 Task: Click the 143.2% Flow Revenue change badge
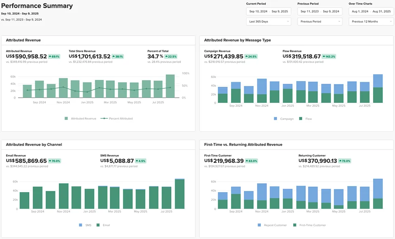(330, 57)
